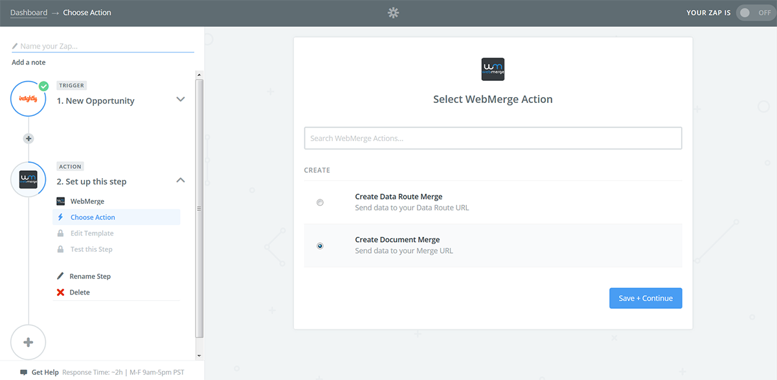Screen dimensions: 777x380
Task: Go to Dashboard breadcrumb link
Action: [28, 12]
